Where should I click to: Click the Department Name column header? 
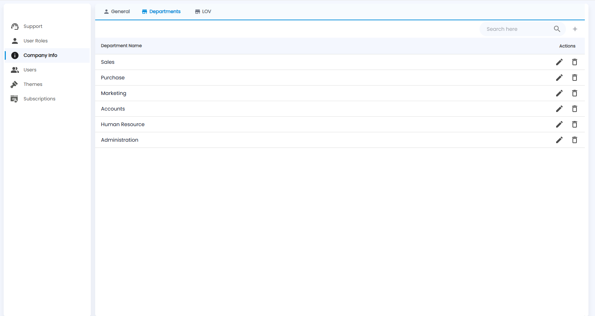tap(121, 46)
